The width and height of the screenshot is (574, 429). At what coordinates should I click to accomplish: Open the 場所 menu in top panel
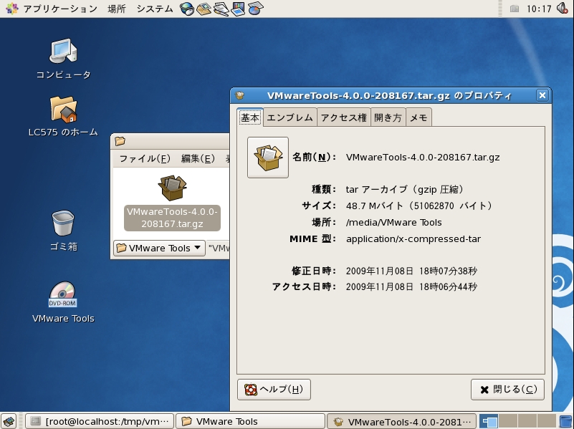(x=117, y=9)
